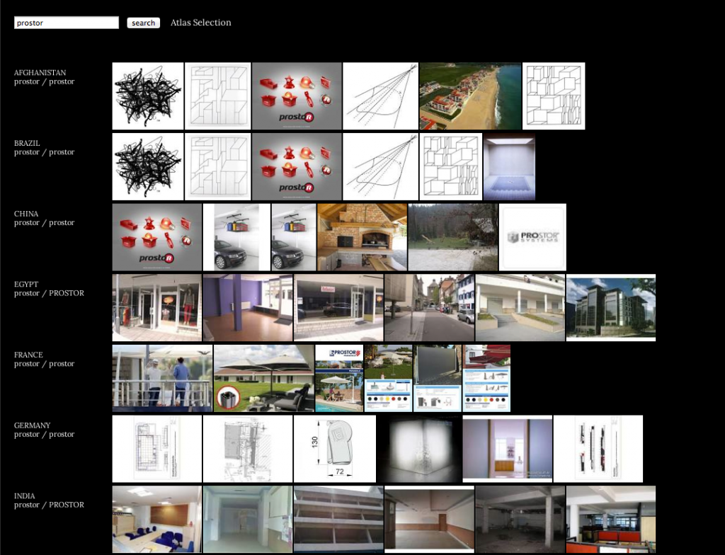The image size is (725, 555).
Task: Open the first garage car photo in China row
Action: 236,237
